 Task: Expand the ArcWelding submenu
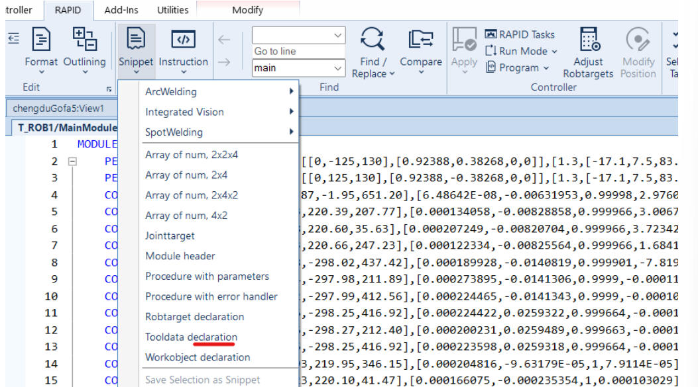click(x=219, y=91)
